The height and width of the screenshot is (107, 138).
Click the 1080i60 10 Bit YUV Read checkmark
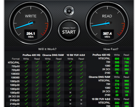coord(81,77)
